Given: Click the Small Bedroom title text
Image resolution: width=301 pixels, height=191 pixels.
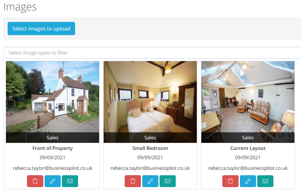Looking at the screenshot, I should pos(150,148).
